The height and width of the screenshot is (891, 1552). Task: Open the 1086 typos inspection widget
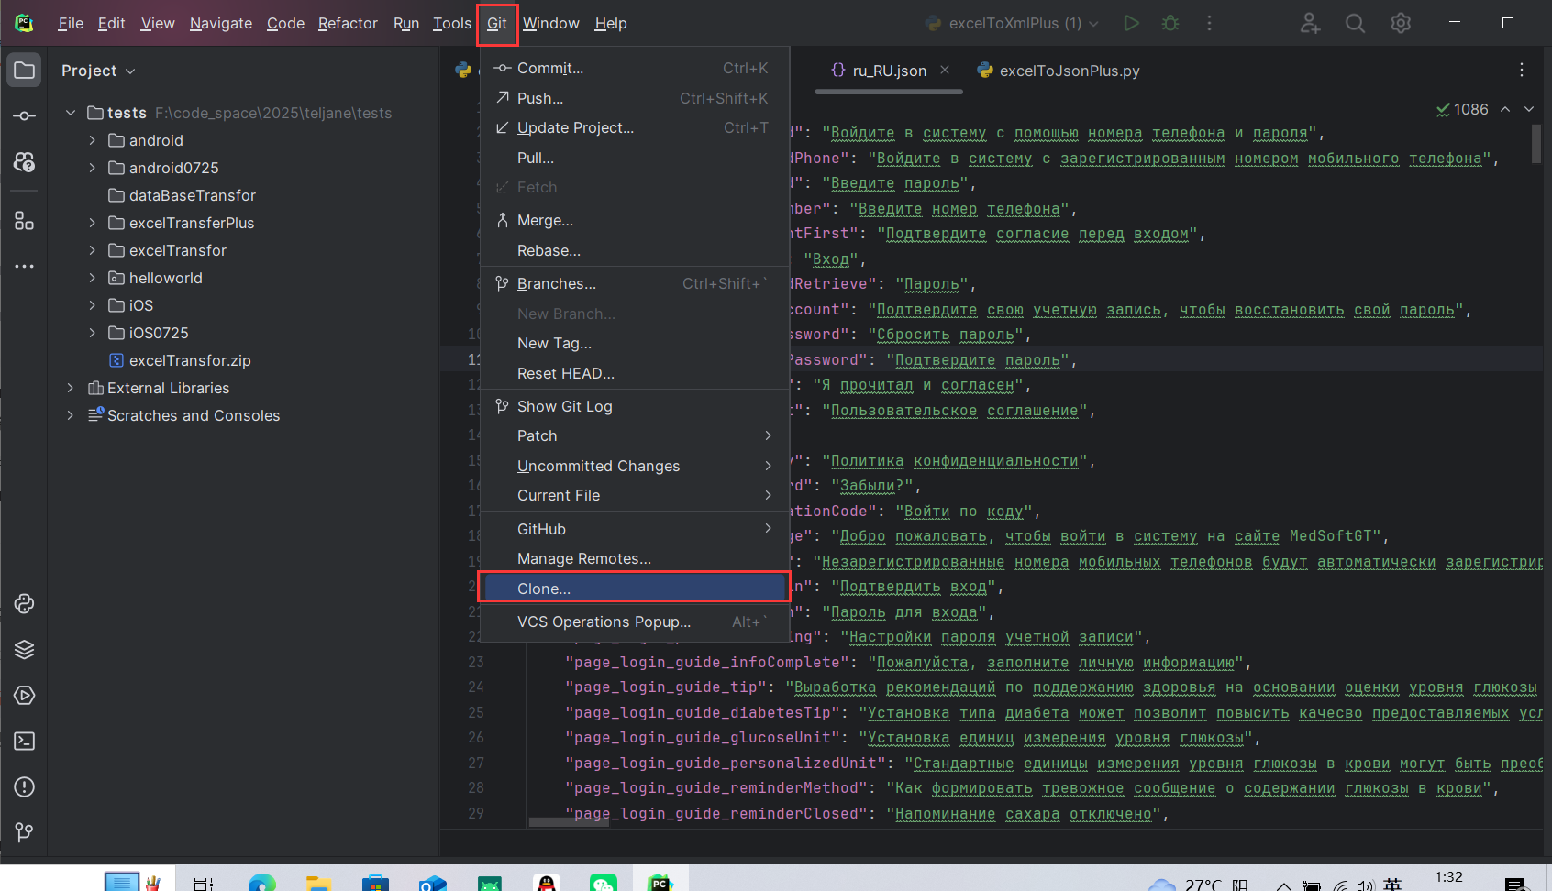1463,109
